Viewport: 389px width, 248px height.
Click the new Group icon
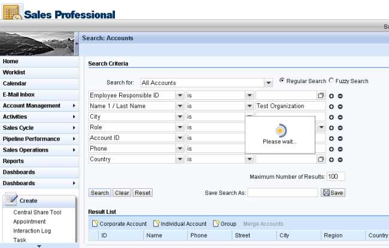coord(216,223)
